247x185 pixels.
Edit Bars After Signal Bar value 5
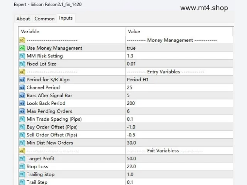[128, 96]
